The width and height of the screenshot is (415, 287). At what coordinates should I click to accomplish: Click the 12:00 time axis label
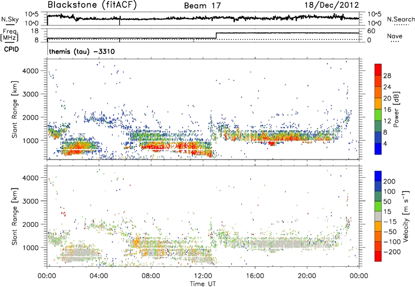(203, 276)
